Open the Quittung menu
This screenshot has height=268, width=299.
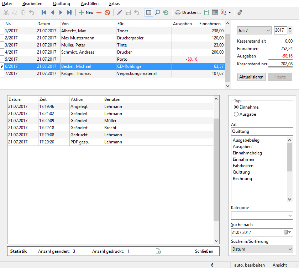point(61,4)
